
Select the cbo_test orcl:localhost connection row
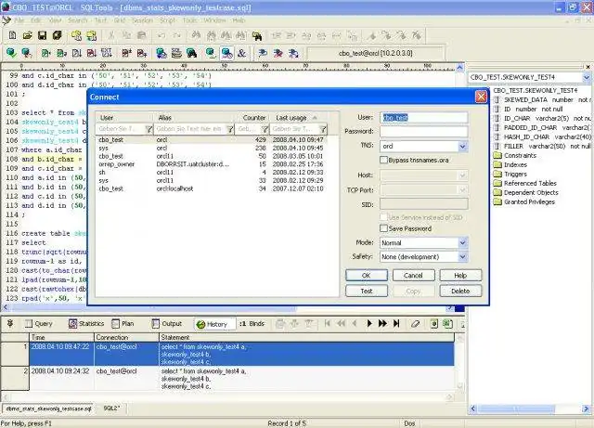coord(211,188)
